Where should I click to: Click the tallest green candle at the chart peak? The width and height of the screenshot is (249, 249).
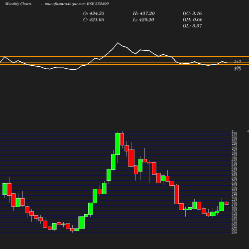pos(118,144)
